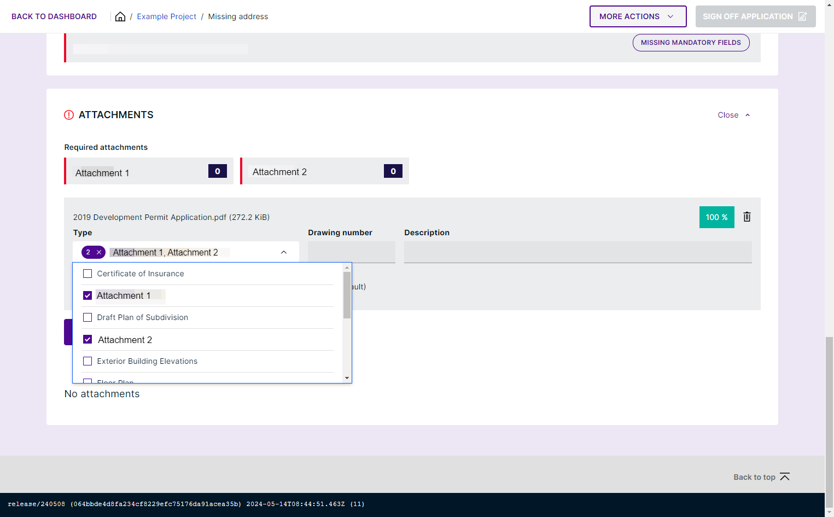
Task: Click the Required attachments label
Action: click(106, 147)
